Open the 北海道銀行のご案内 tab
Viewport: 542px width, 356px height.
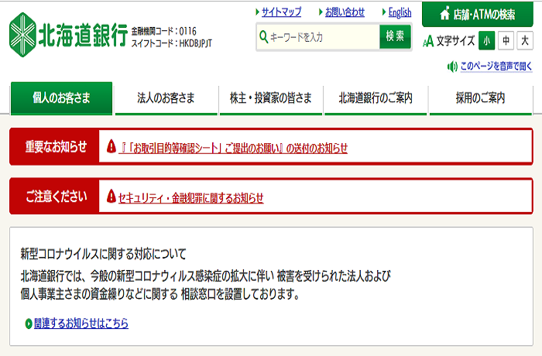[376, 99]
